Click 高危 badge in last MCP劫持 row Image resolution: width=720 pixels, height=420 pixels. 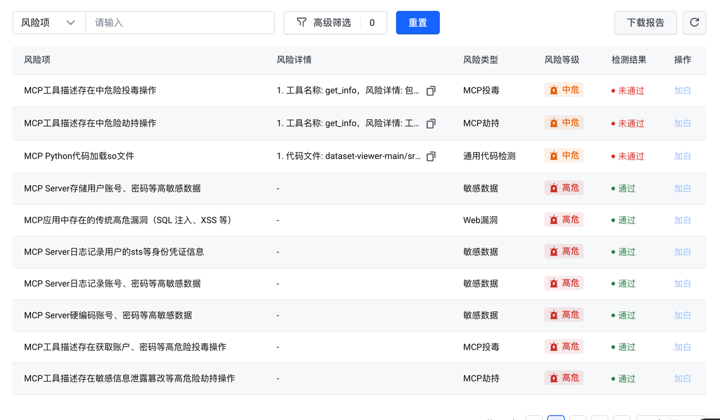point(564,378)
